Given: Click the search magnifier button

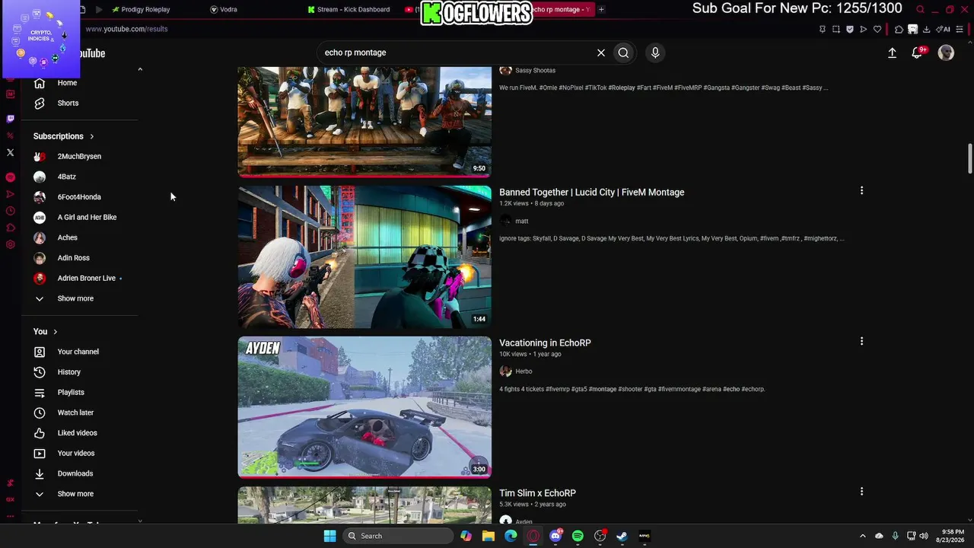Looking at the screenshot, I should 623,53.
